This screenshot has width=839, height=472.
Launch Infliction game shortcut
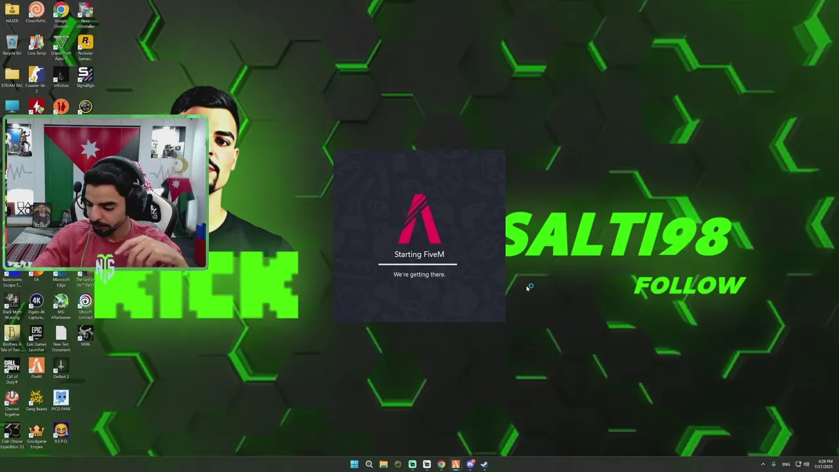(x=61, y=78)
